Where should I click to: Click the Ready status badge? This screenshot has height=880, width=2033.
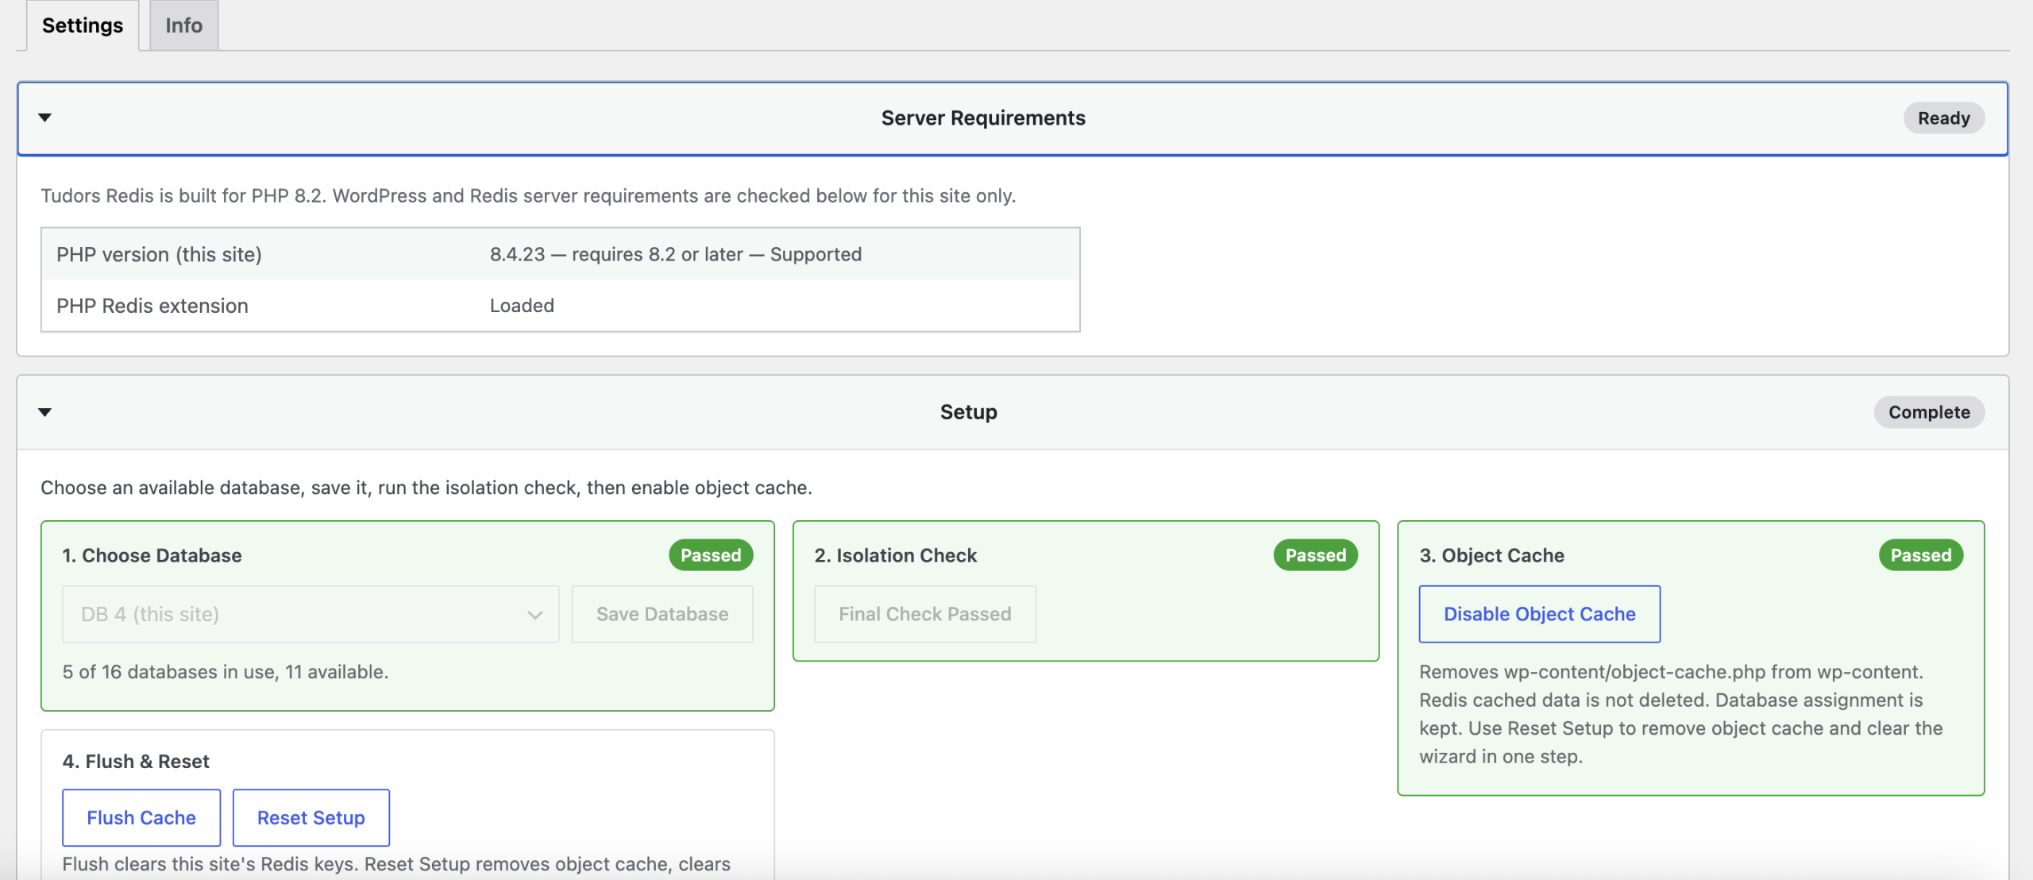[x=1943, y=118]
